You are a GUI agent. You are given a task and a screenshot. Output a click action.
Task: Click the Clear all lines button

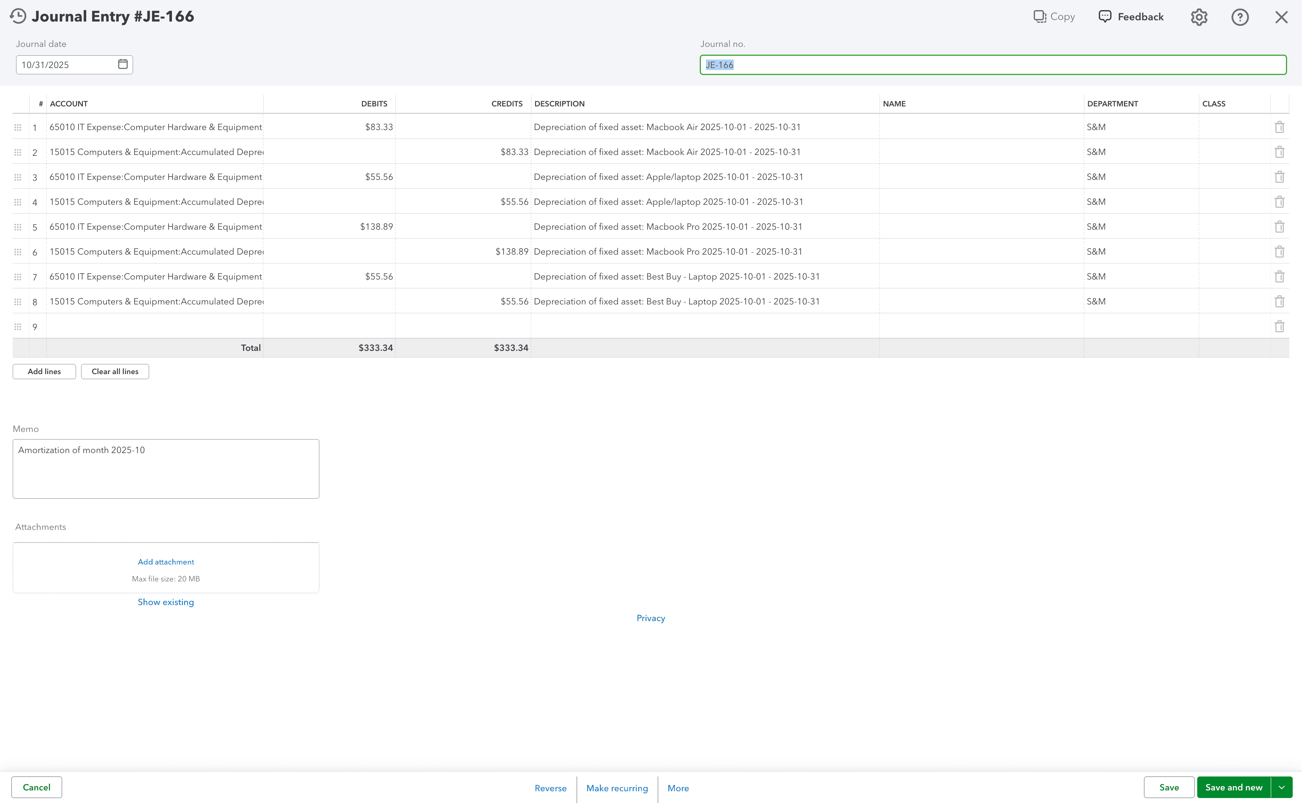click(114, 371)
